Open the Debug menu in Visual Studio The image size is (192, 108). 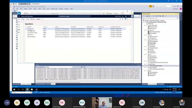[x=35, y=9]
